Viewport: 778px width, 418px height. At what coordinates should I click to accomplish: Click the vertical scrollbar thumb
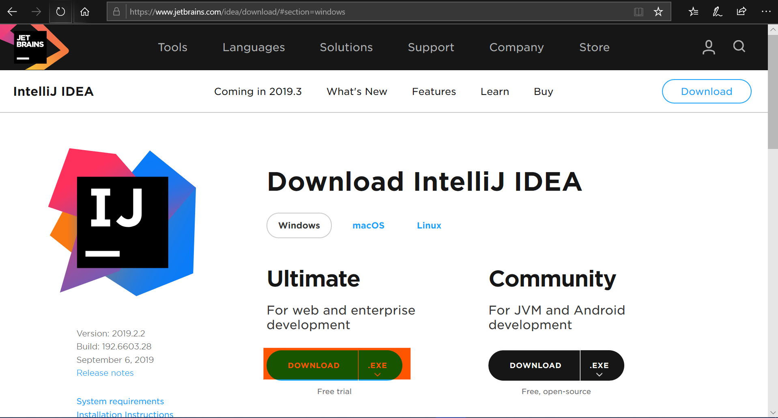773,92
